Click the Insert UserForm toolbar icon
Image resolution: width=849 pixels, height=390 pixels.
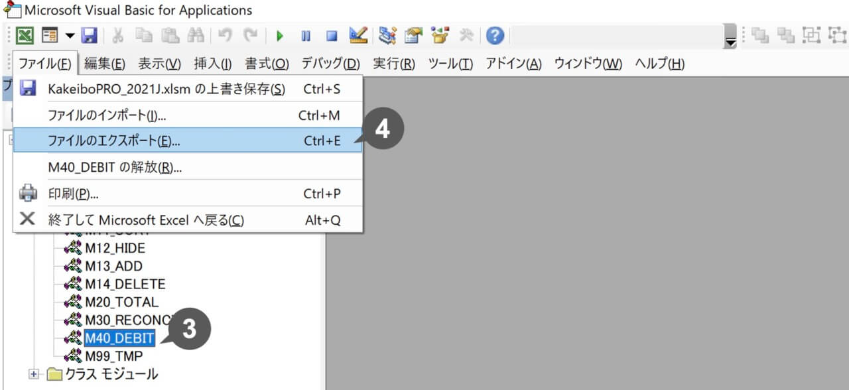click(x=50, y=35)
